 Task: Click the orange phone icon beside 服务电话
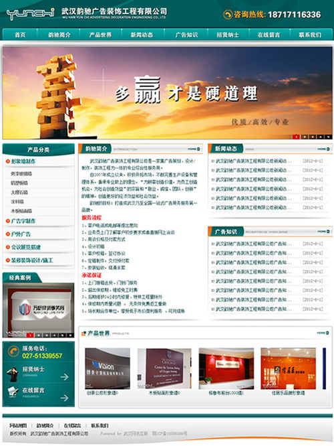pyautogui.click(x=13, y=352)
